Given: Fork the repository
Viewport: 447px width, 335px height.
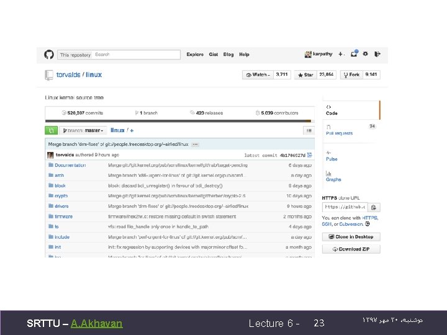Looking at the screenshot, I should [x=351, y=74].
